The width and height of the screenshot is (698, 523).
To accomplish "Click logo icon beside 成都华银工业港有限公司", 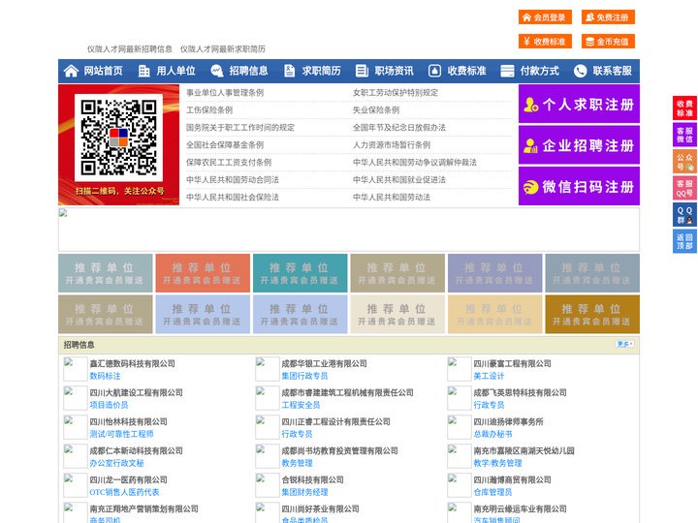I will 268,369.
